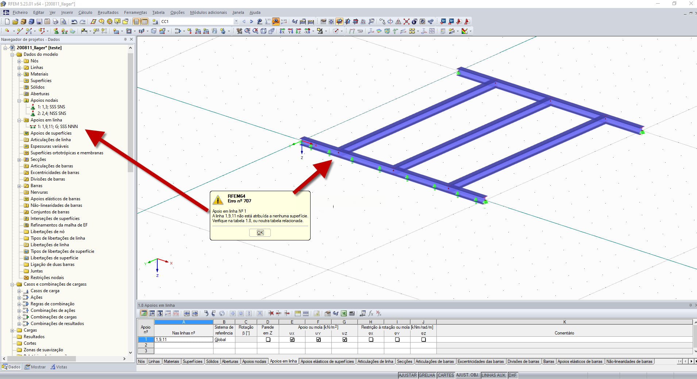The image size is (697, 379).
Task: Switch navigator to the Mostrar tab
Action: click(x=35, y=367)
